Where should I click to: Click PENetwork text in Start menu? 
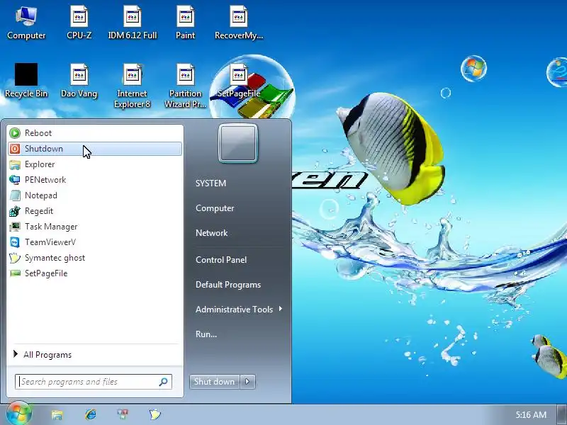click(45, 180)
